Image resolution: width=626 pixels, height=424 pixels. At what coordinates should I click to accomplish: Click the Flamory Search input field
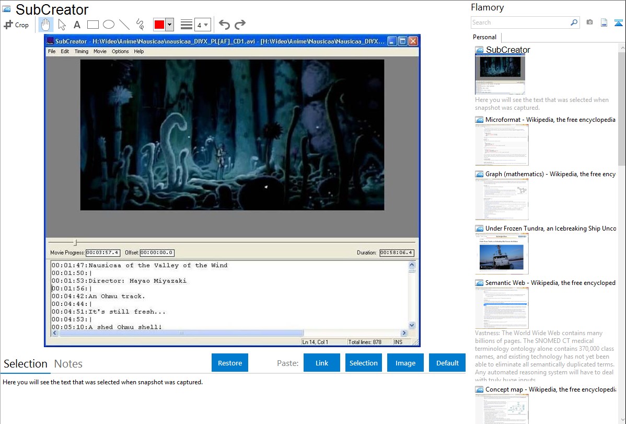click(520, 22)
